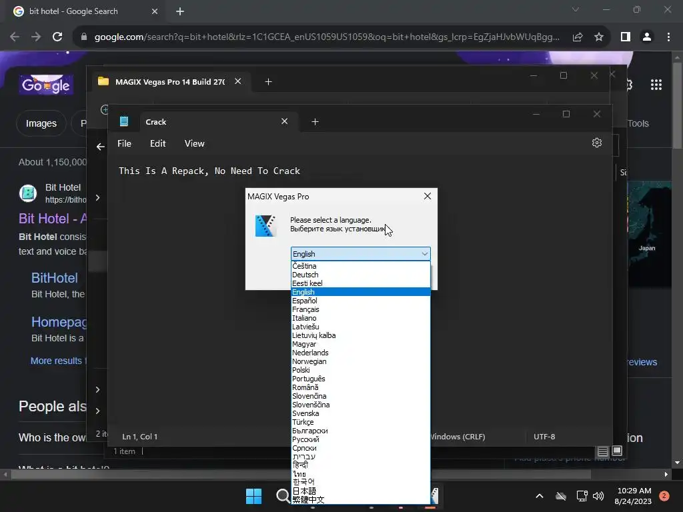The height and width of the screenshot is (512, 683).
Task: Open the Chrome profile menu
Action: click(647, 37)
